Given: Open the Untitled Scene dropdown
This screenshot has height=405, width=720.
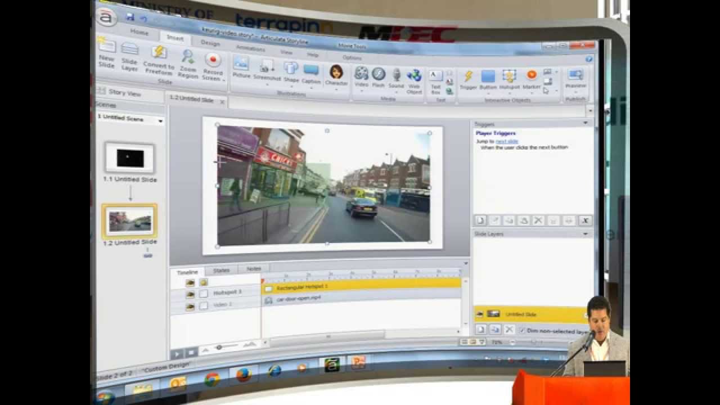Looking at the screenshot, I should 160,121.
